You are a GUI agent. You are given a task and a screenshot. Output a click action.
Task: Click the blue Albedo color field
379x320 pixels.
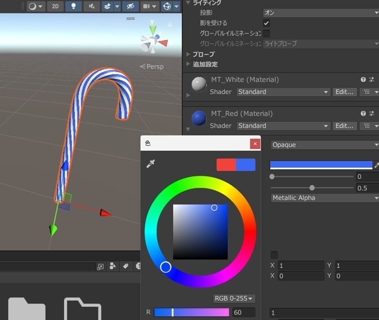point(321,165)
